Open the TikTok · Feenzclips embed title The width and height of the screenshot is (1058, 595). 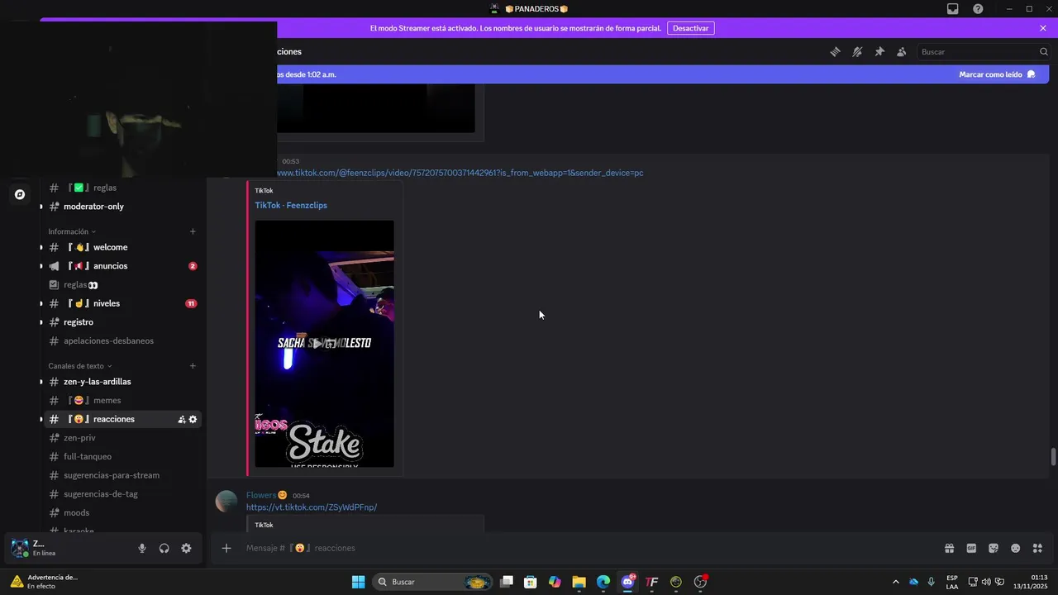coord(291,205)
